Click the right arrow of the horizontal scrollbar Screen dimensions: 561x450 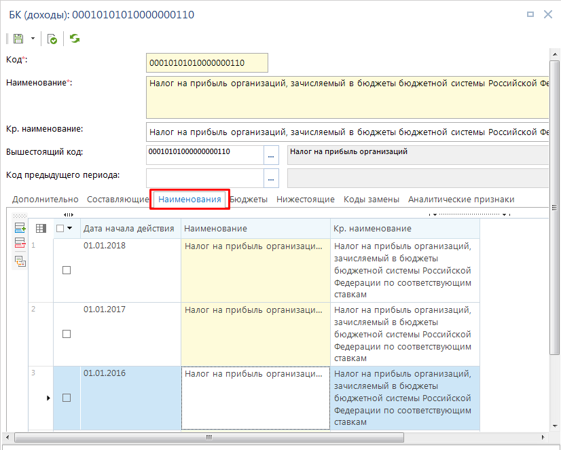click(x=543, y=437)
